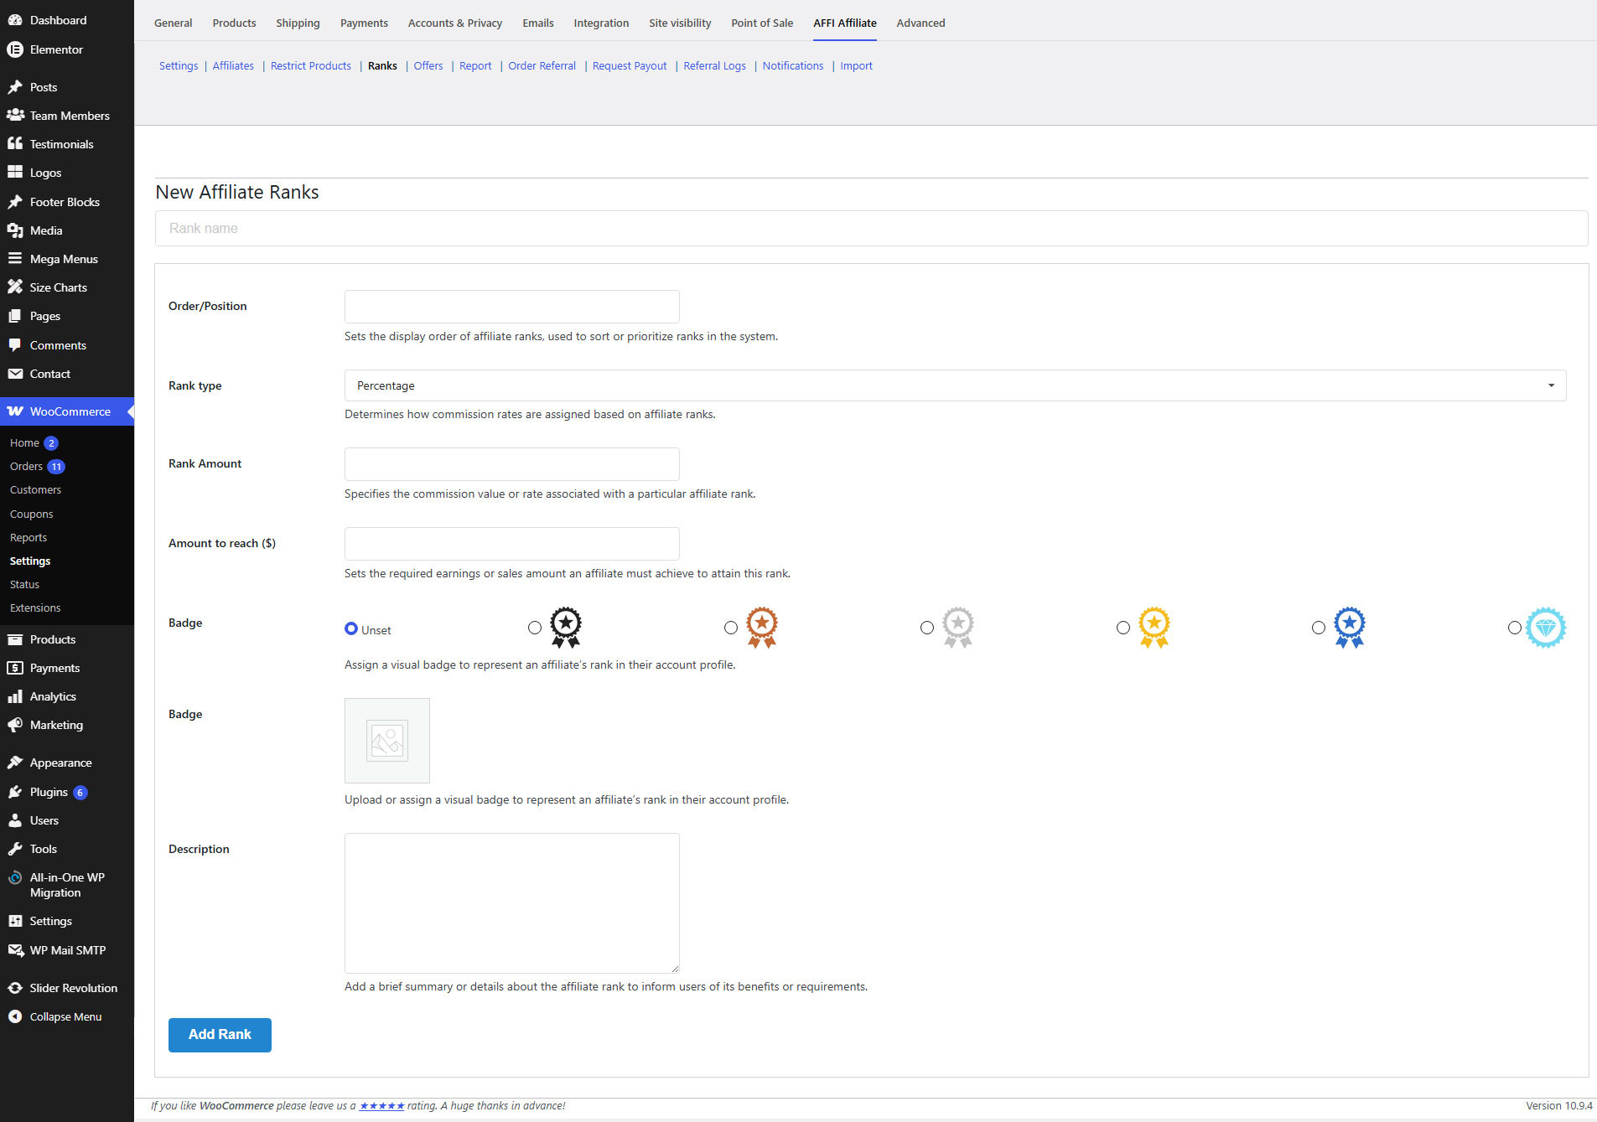
Task: Select the blue ribbon badge radio
Action: 1319,628
